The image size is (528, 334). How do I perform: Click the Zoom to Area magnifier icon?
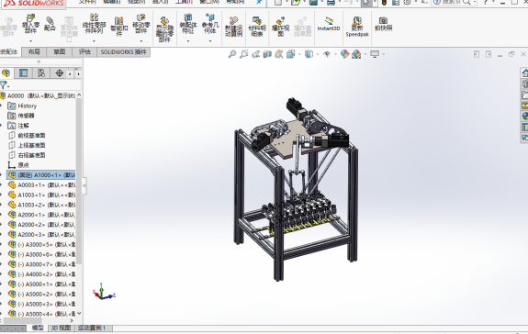point(243,54)
